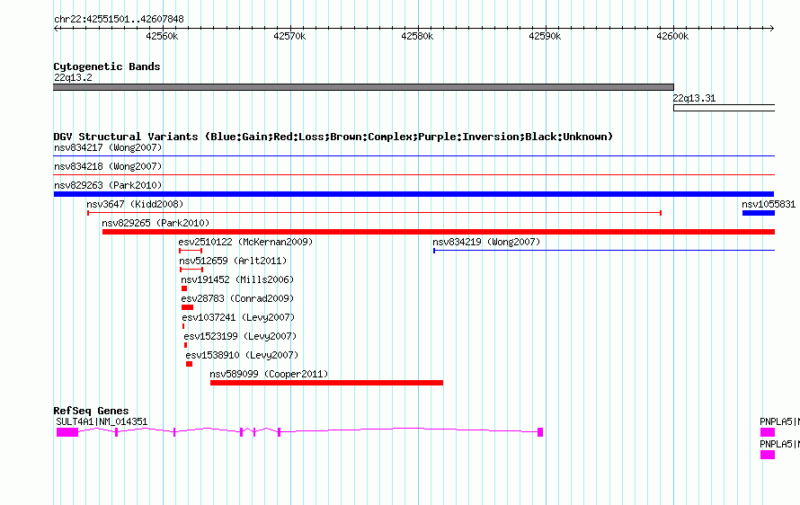800x505 pixels.
Task: Select the 22q13.31 band label
Action: 694,99
